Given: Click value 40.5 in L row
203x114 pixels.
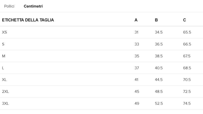Looking at the screenshot, I should click(159, 68).
